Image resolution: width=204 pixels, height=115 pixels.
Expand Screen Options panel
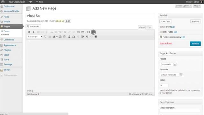click(184, 6)
